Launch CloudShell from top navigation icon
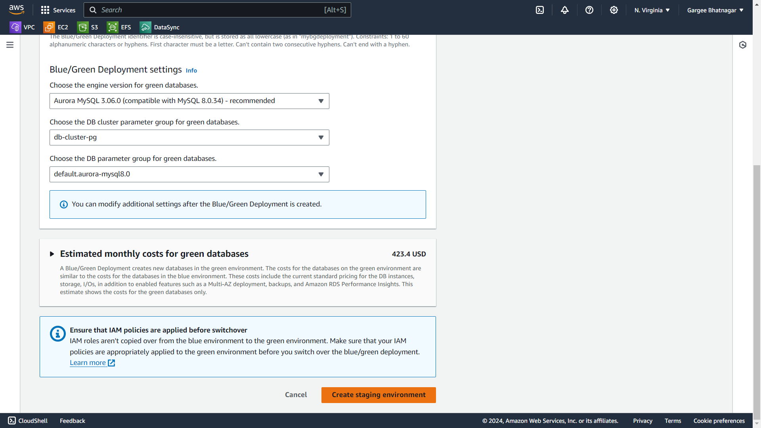Screen dimensions: 761x428 click(x=540, y=10)
